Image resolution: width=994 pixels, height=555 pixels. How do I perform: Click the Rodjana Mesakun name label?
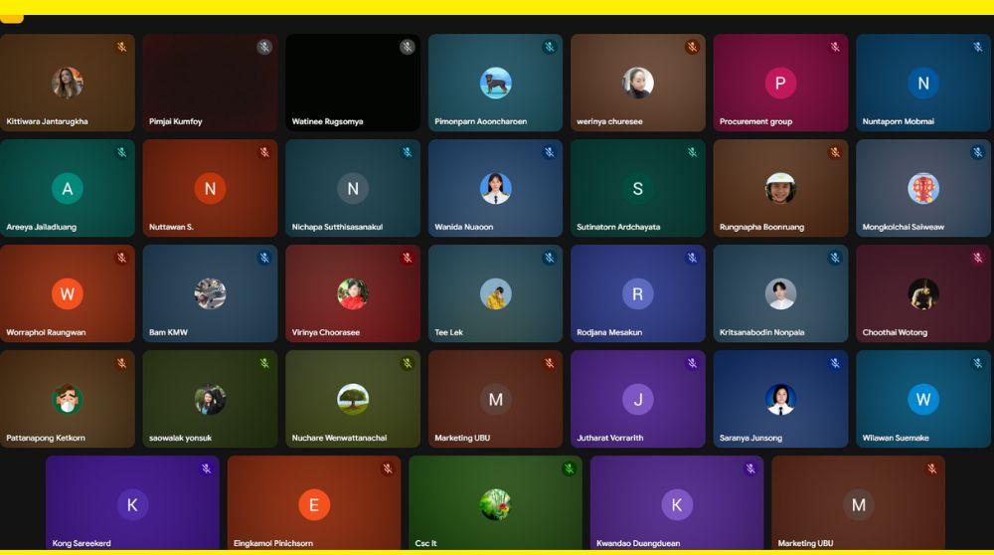609,332
